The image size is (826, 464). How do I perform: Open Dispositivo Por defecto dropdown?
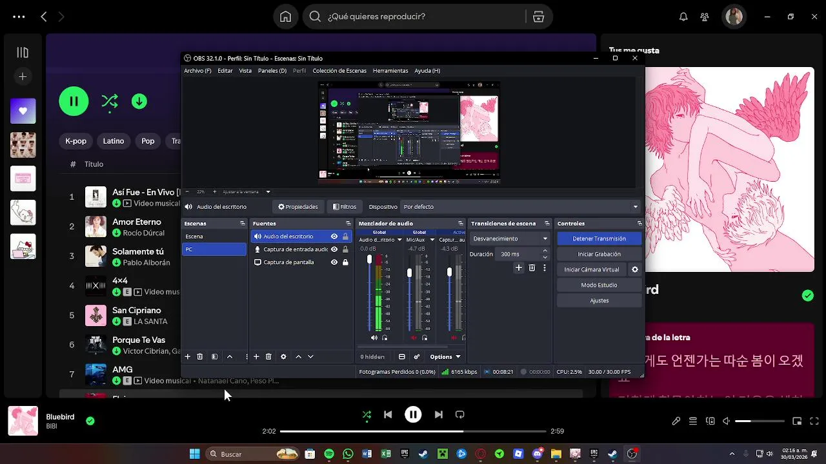(521, 207)
